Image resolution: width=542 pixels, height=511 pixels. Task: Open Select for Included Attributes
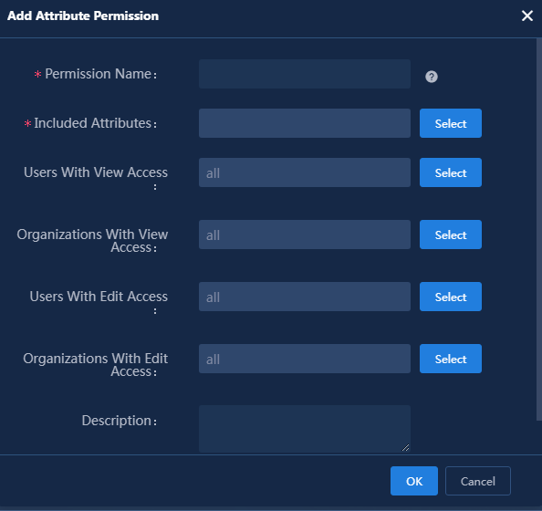point(451,123)
